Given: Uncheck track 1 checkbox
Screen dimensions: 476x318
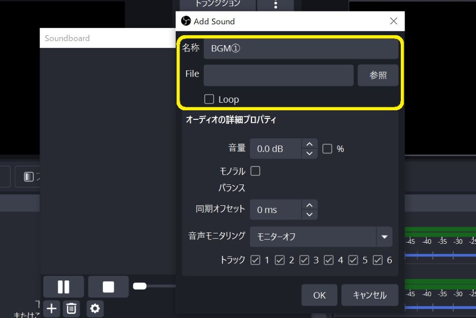Looking at the screenshot, I should [256, 260].
